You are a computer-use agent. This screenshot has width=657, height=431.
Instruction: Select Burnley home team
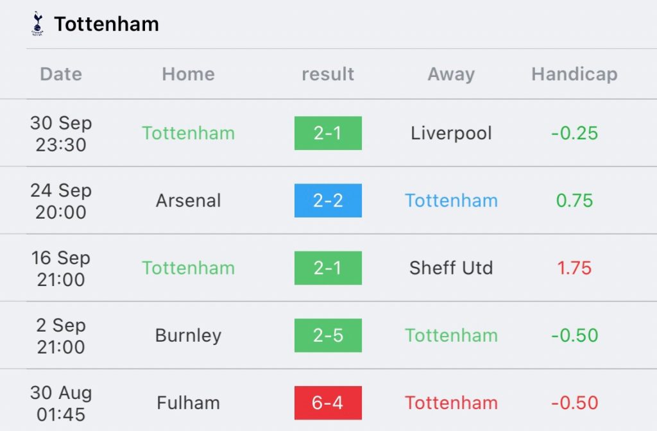[188, 336]
